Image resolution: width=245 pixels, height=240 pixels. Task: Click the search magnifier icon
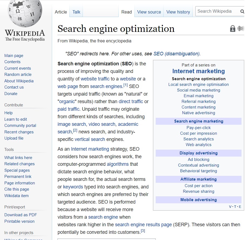pos(242,12)
